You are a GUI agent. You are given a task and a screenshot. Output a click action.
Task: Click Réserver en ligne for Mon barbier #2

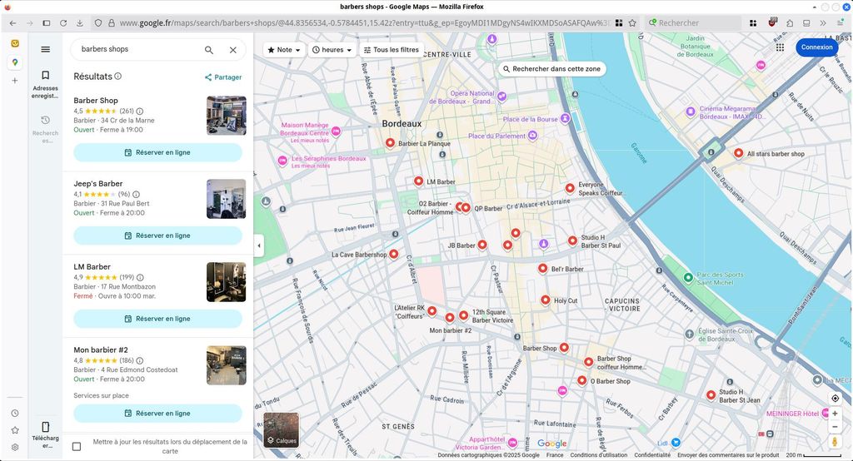(x=157, y=414)
